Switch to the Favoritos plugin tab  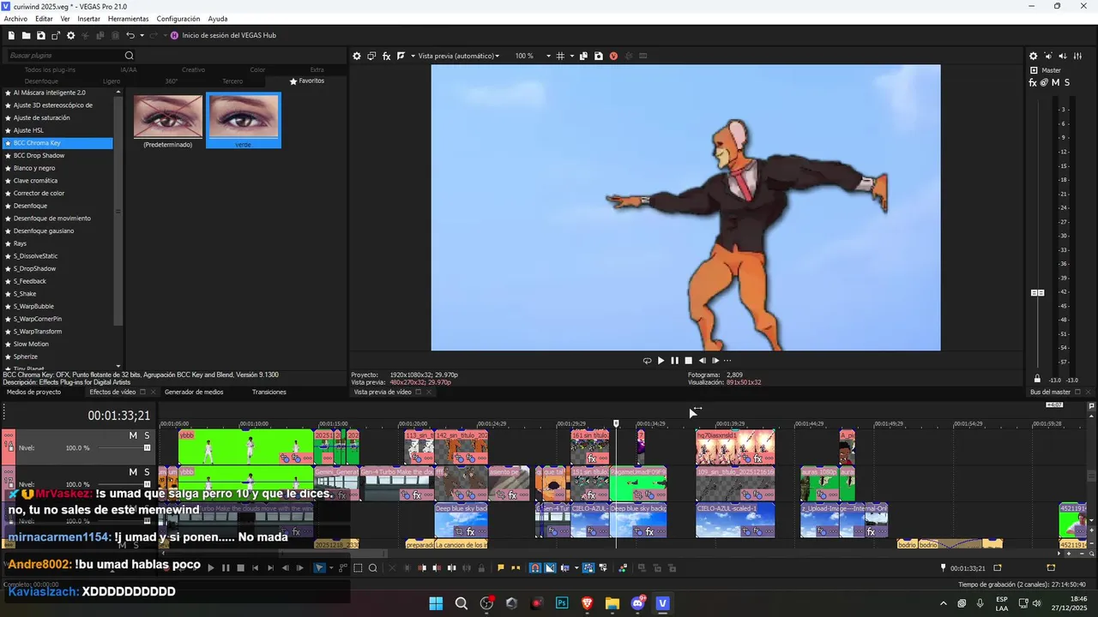(x=307, y=81)
